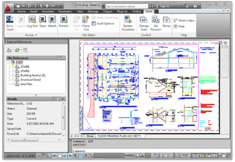Click the keyword search field

click(x=127, y=6)
